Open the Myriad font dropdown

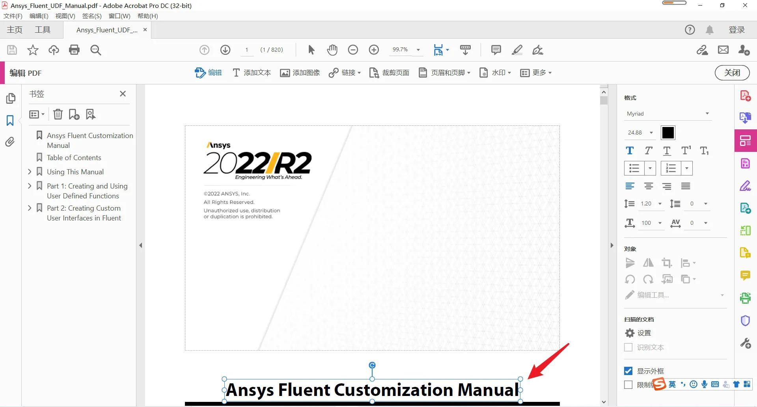point(707,114)
